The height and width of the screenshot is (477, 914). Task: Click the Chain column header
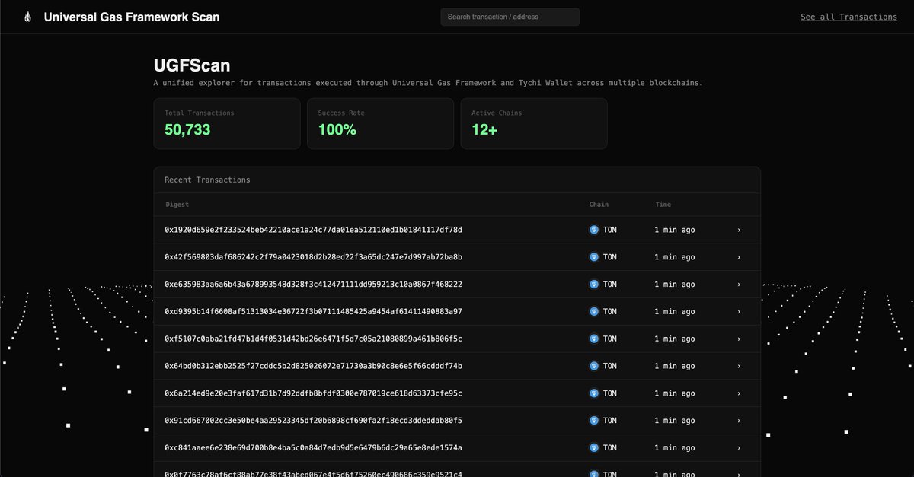click(599, 205)
